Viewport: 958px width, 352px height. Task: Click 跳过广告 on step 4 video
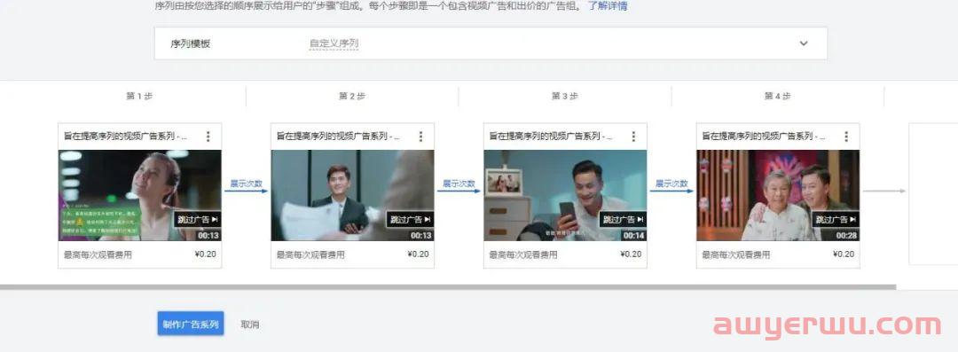836,219
